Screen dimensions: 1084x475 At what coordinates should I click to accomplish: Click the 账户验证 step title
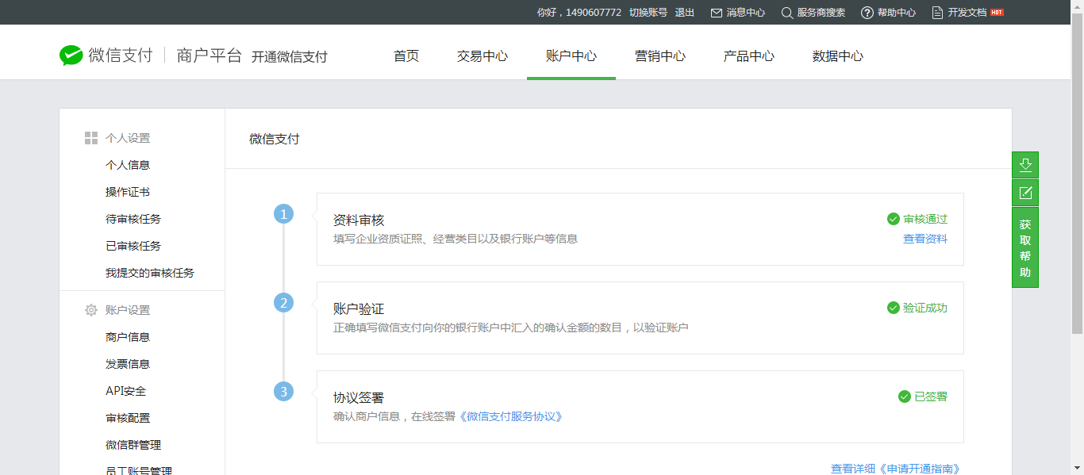[x=359, y=308]
